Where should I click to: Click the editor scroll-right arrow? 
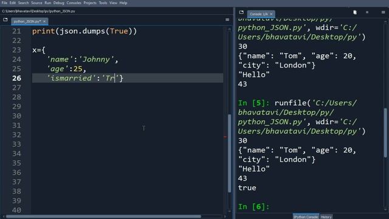[225, 217]
